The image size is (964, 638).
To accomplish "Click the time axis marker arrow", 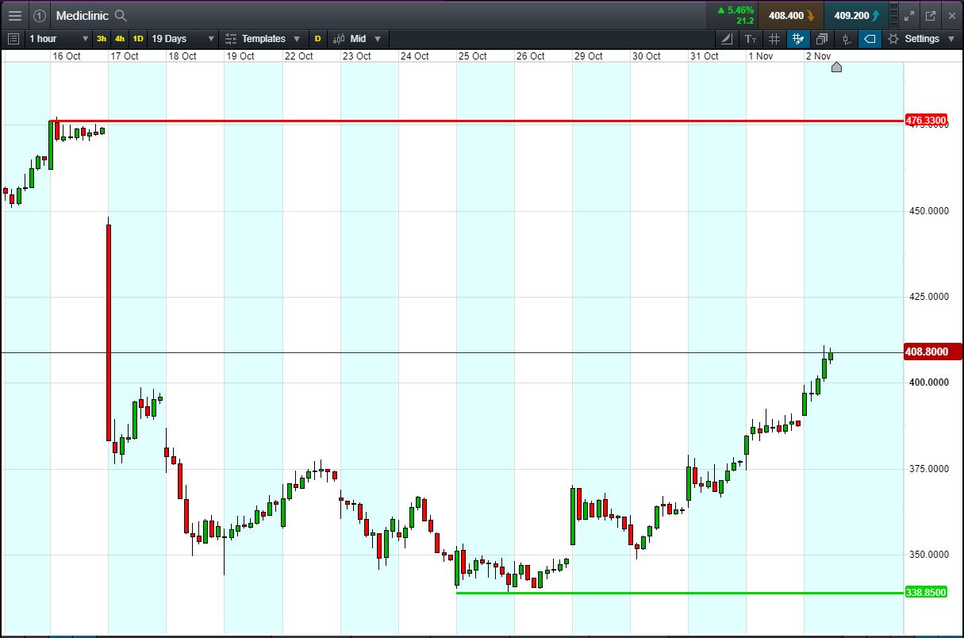I will click(836, 67).
